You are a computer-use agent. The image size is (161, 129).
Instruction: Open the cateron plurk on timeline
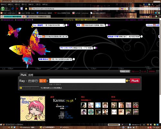pyautogui.click(x=153, y=25)
